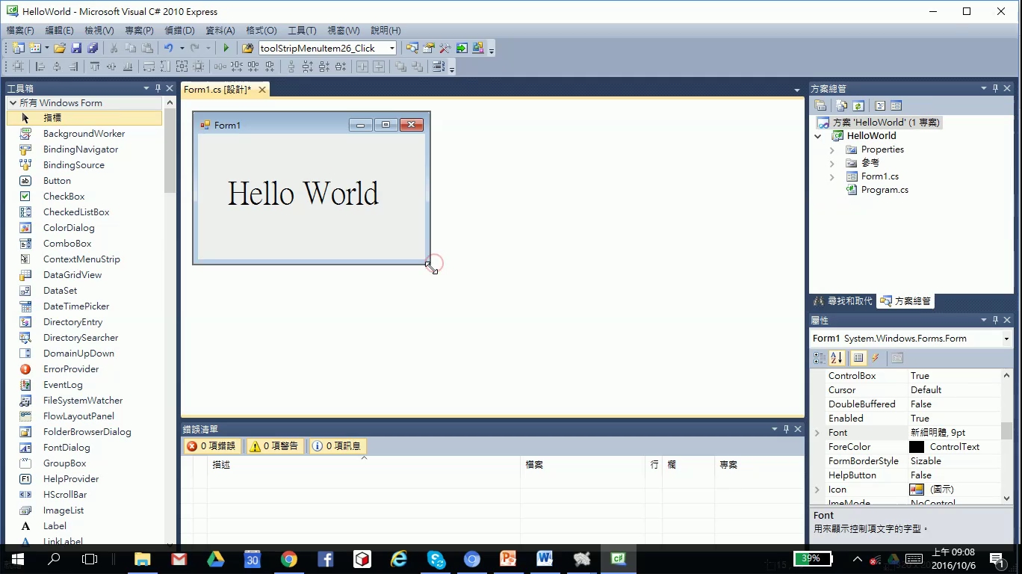Show events with the lightning bolt icon
This screenshot has width=1022, height=574.
pos(876,358)
